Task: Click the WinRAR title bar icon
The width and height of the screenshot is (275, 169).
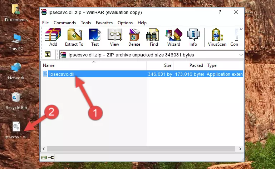Action: tap(44, 12)
